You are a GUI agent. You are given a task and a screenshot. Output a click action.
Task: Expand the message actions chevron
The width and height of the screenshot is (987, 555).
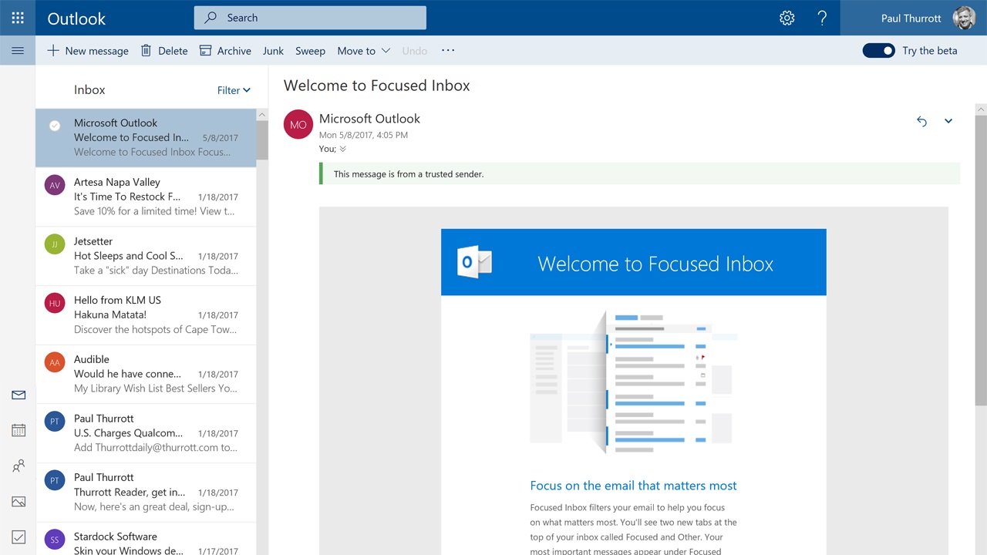point(948,121)
